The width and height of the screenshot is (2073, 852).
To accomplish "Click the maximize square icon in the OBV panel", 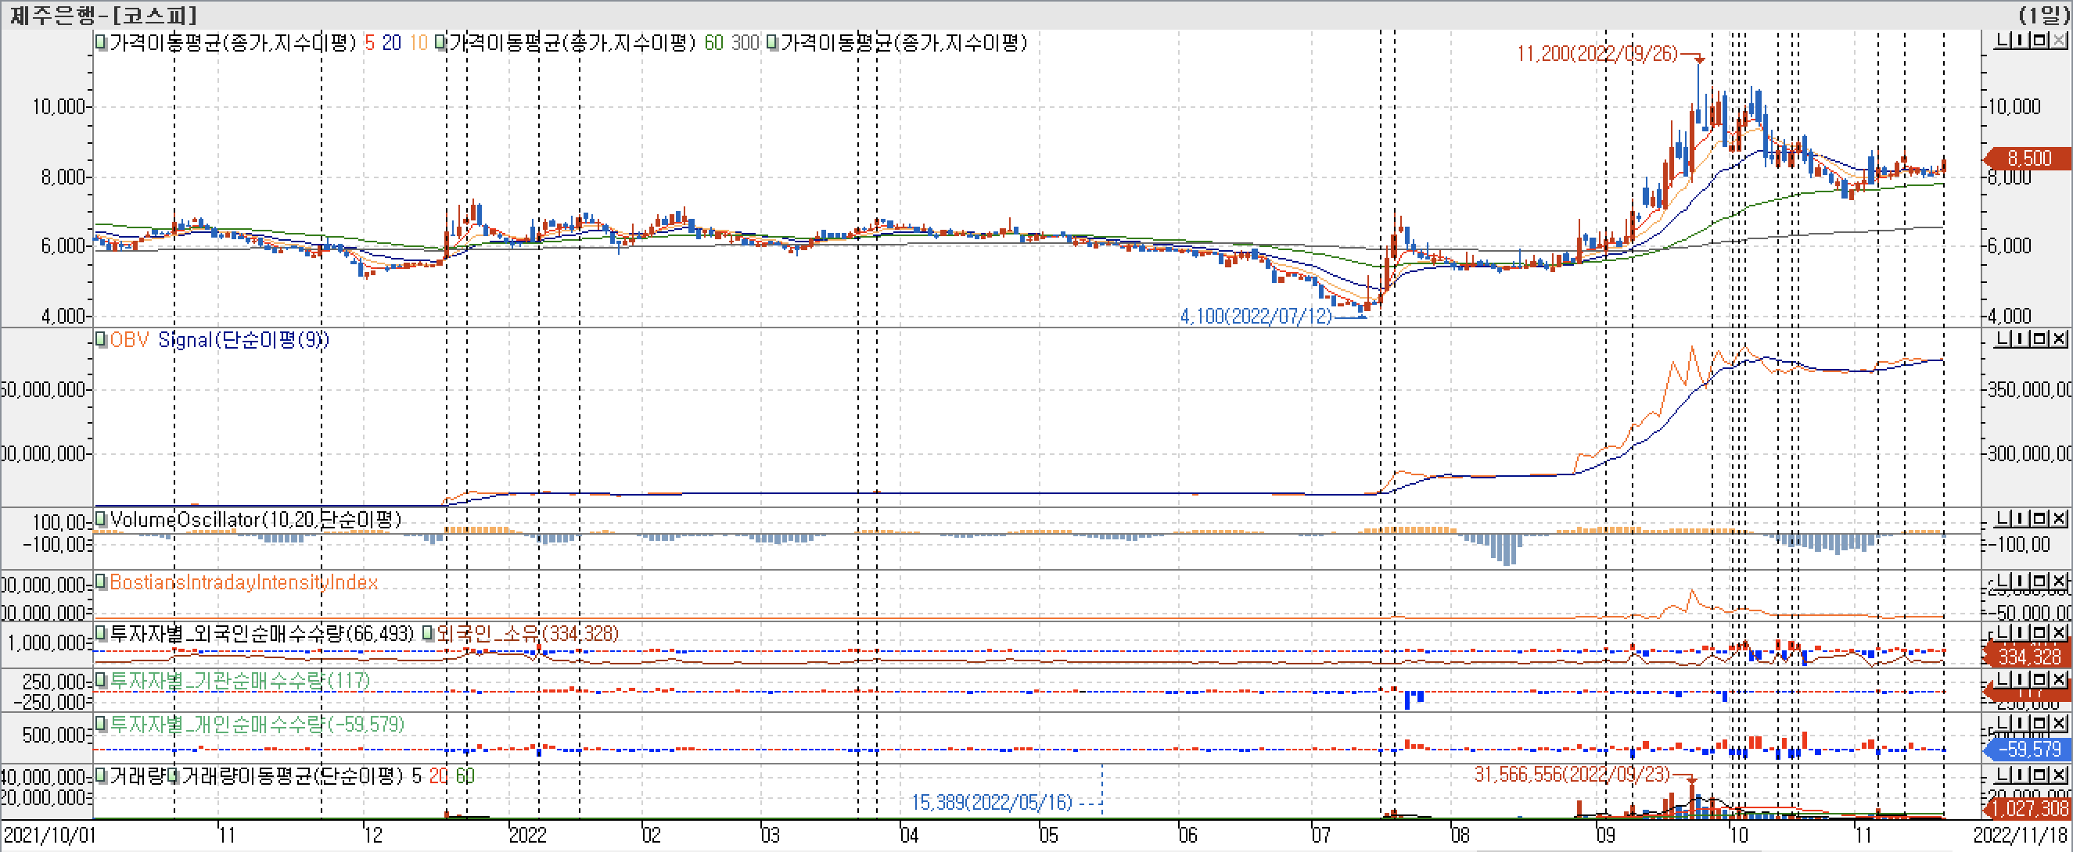I will [2039, 339].
